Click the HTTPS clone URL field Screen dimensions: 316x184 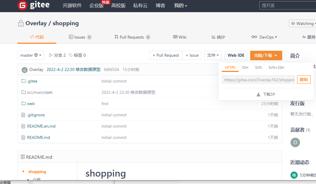pyautogui.click(x=258, y=80)
